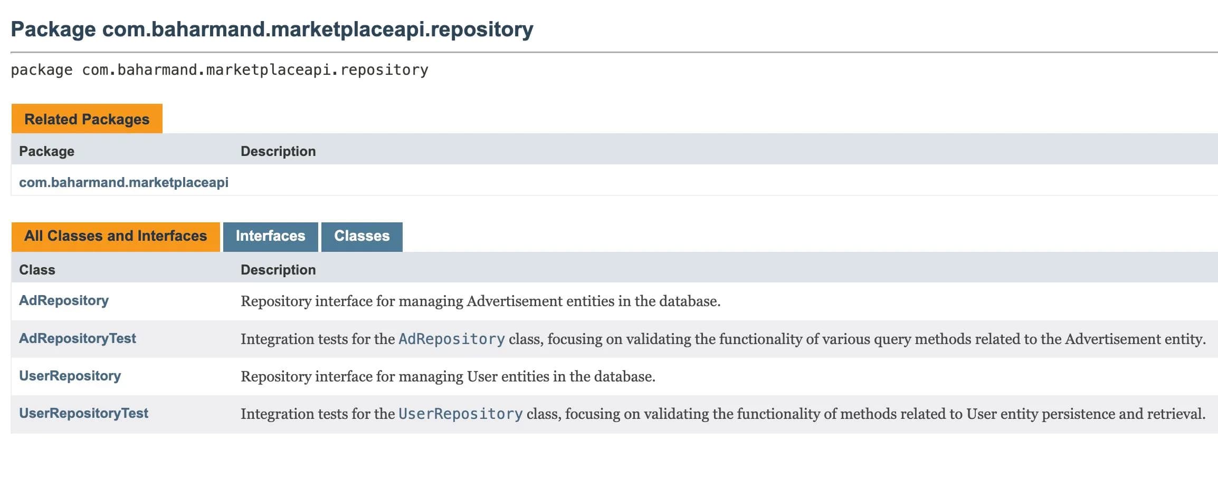Open the com.baharmand.marketplaceapi package link
The height and width of the screenshot is (490, 1218).
[x=123, y=182]
